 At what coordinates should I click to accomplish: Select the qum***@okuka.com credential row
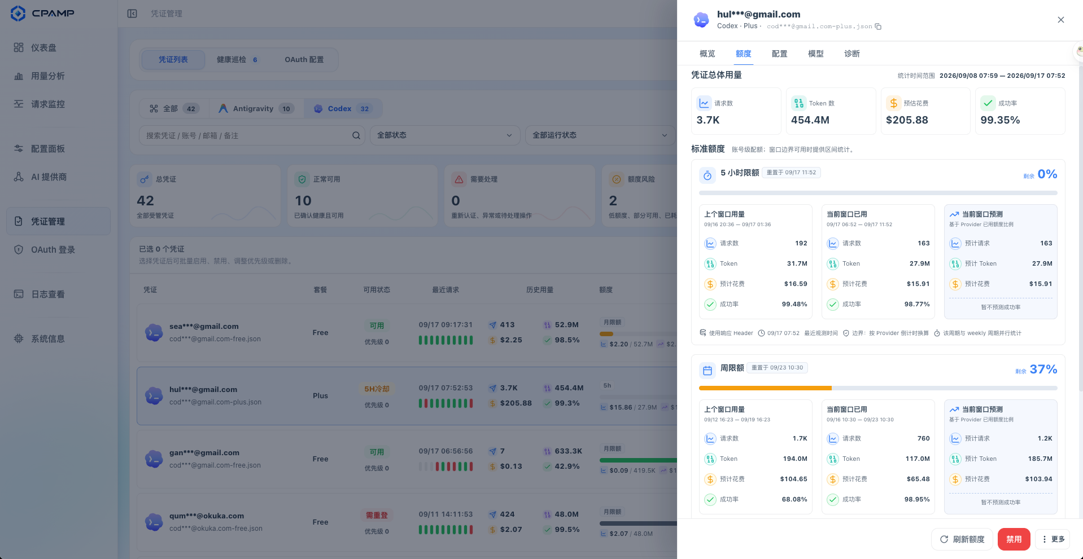(x=407, y=522)
